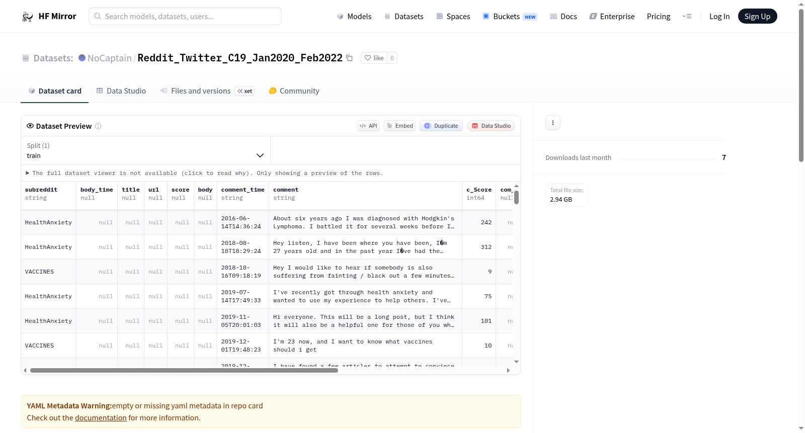The height and width of the screenshot is (433, 805).
Task: Click the xet badge
Action: [x=245, y=91]
